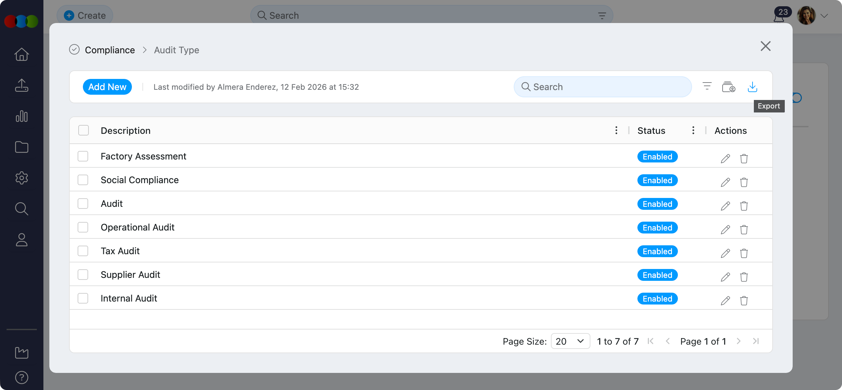
Task: Check the Social Compliance row checkbox
Action: pyautogui.click(x=83, y=180)
